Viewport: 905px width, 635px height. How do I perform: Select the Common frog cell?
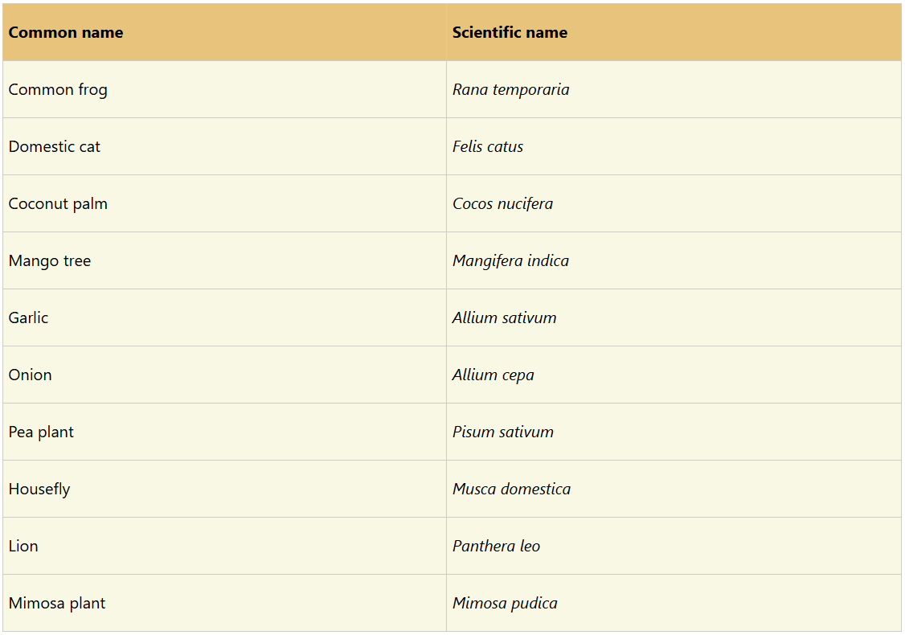(58, 90)
